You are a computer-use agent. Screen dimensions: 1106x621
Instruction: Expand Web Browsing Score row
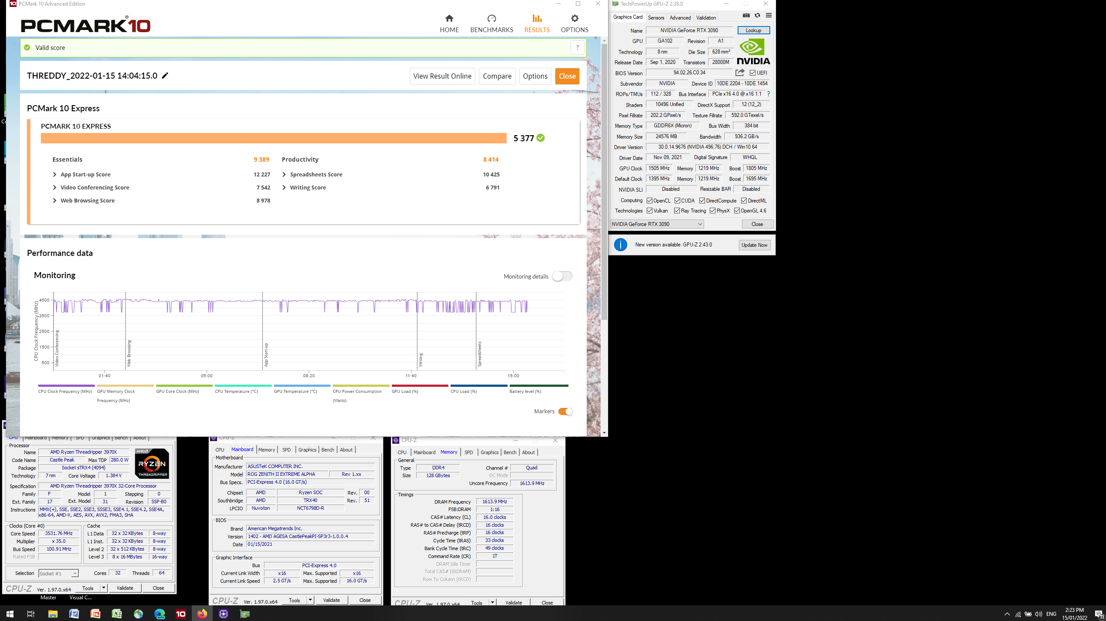(x=55, y=200)
